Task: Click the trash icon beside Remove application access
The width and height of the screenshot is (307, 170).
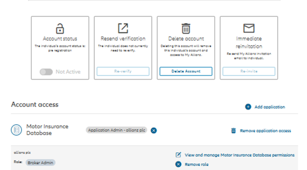Action: click(x=233, y=130)
